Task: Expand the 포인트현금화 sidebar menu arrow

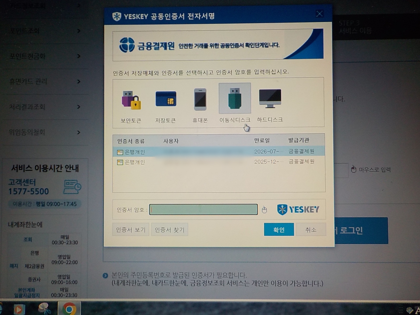Action: tap(79, 56)
